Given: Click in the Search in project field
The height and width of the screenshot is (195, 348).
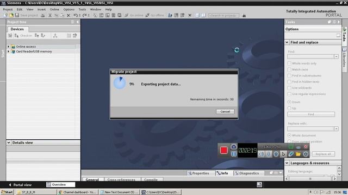Looking at the screenshot, I should [x=223, y=16].
